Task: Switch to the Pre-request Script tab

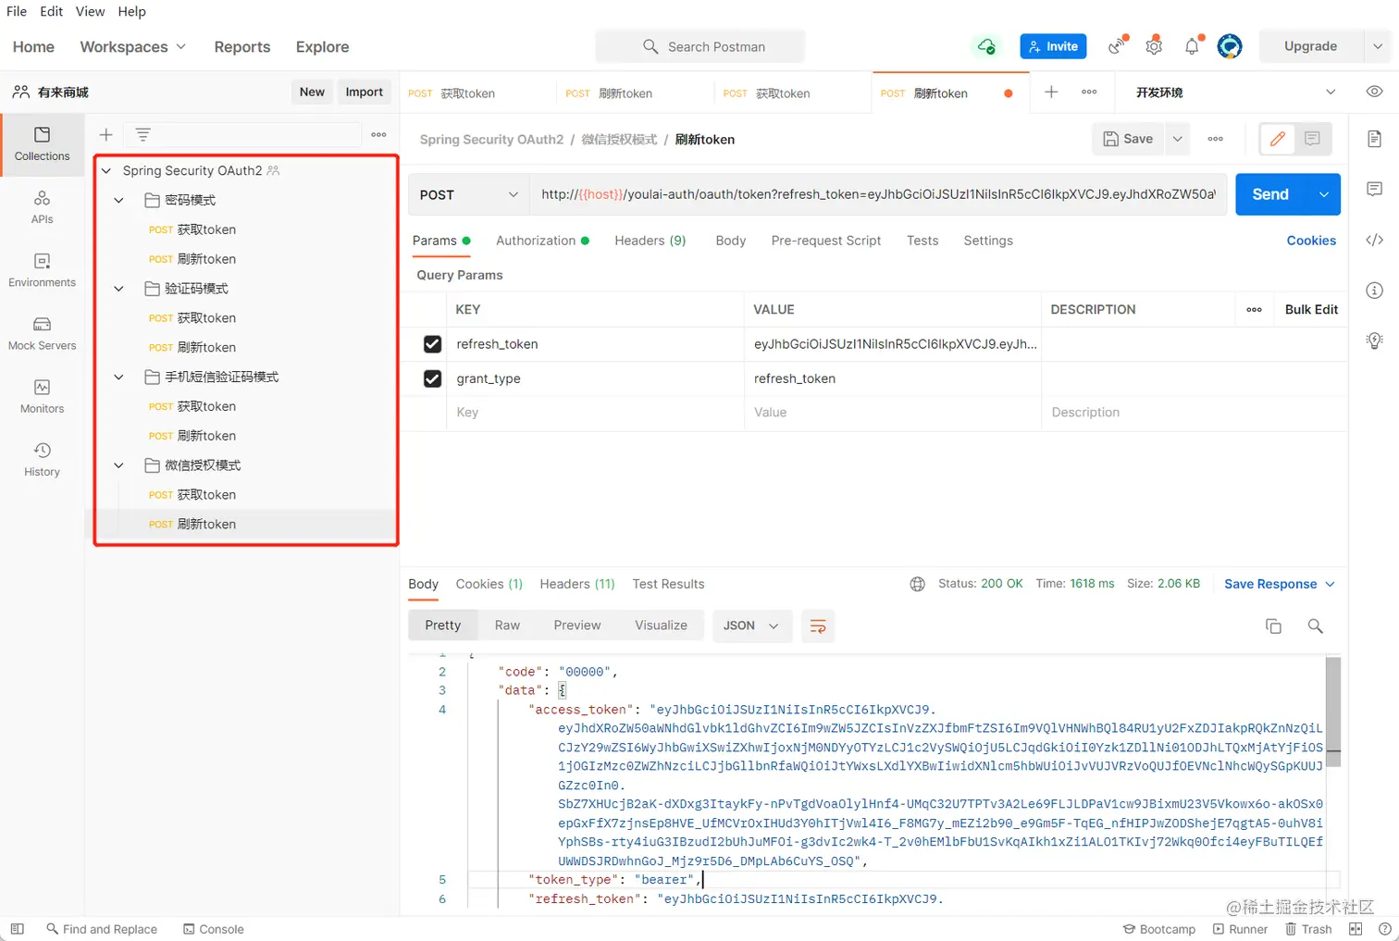Action: (826, 241)
